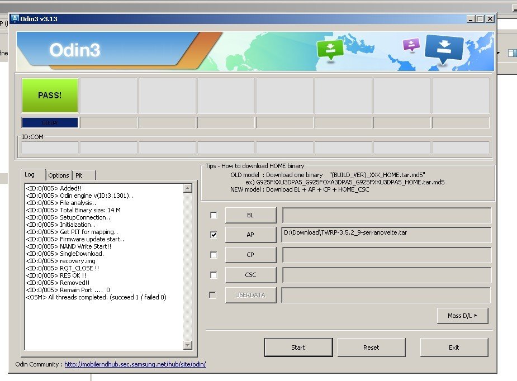Click the USERDATA file path field
Screen dimensions: 517x381
coord(386,295)
